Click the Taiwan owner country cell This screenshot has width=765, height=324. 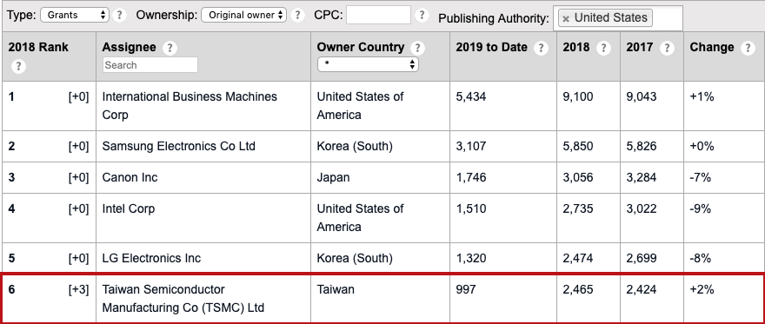point(336,289)
